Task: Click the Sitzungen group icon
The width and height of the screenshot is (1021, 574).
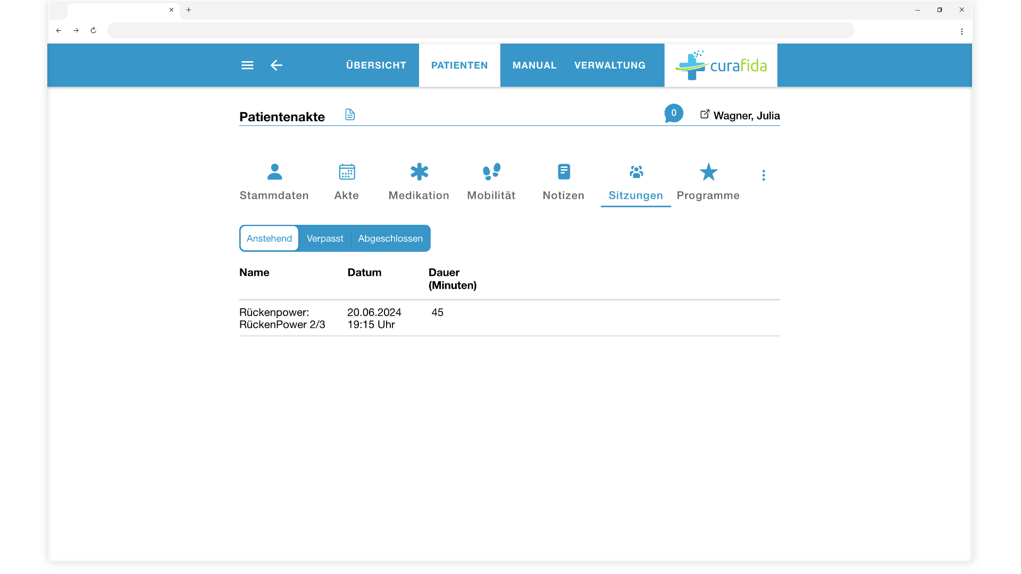Action: click(636, 172)
